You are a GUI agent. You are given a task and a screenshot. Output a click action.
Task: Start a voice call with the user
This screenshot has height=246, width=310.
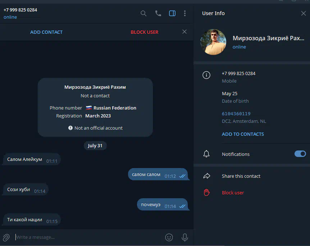click(158, 13)
